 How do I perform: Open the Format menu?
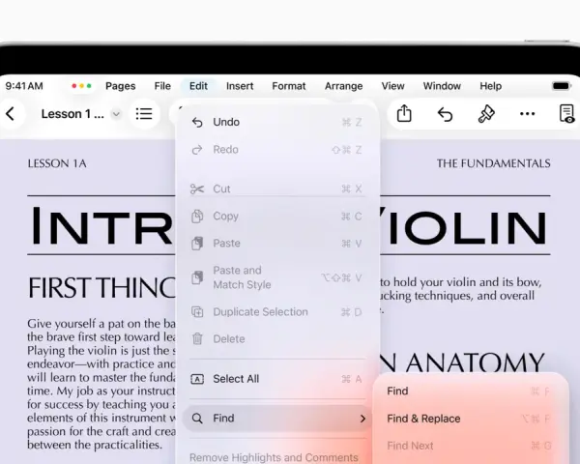(289, 86)
